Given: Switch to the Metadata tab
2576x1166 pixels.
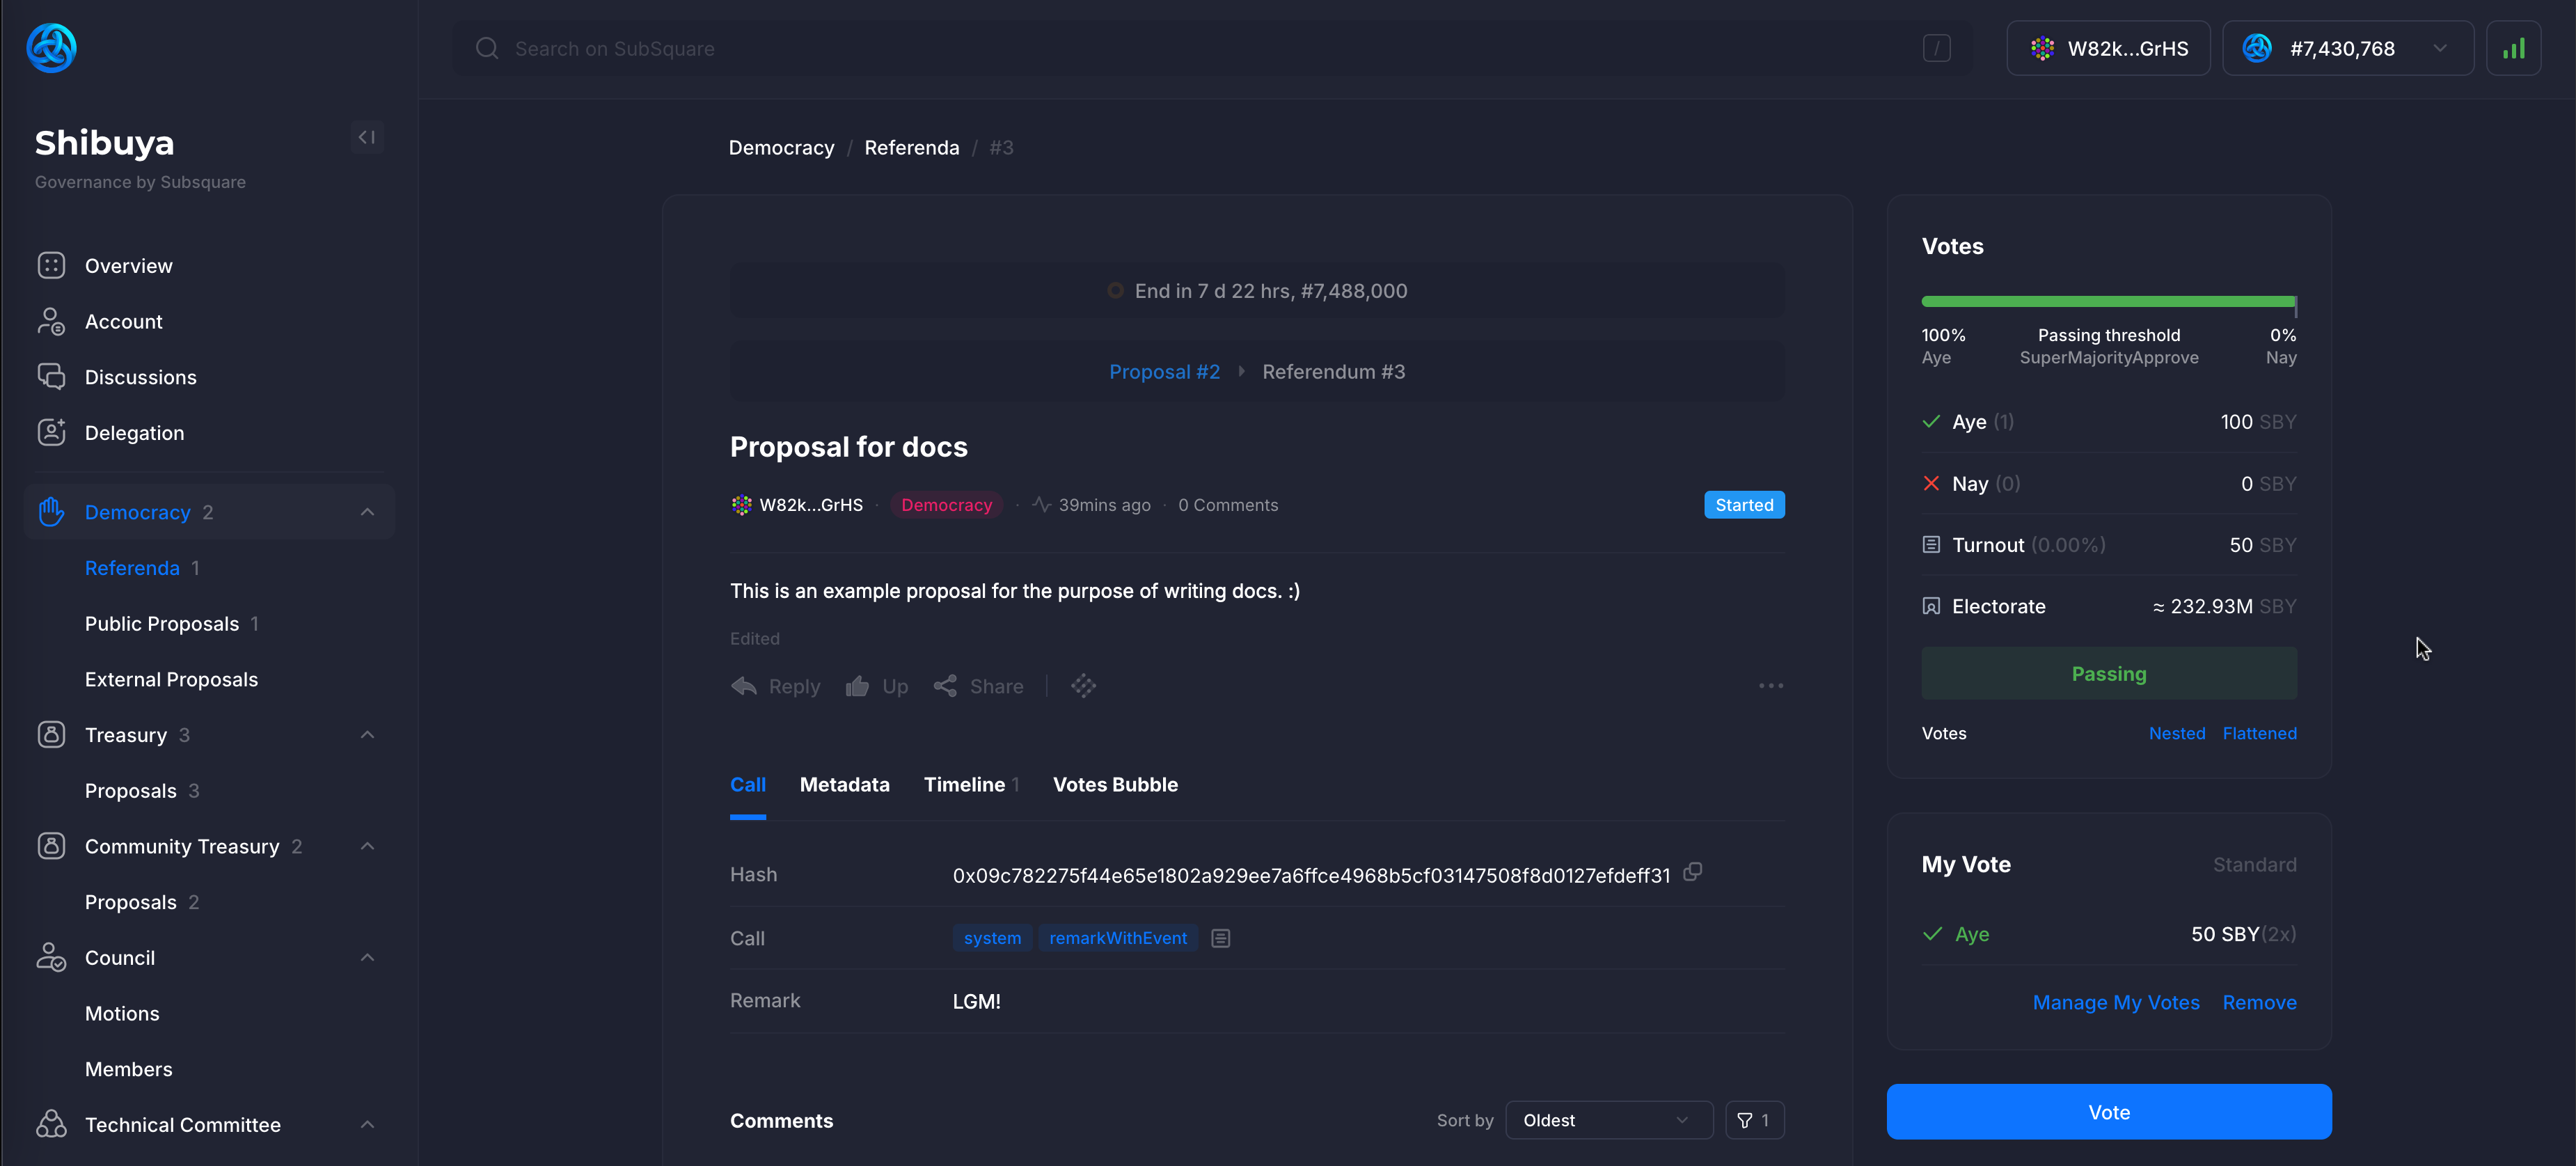Looking at the screenshot, I should [x=844, y=785].
